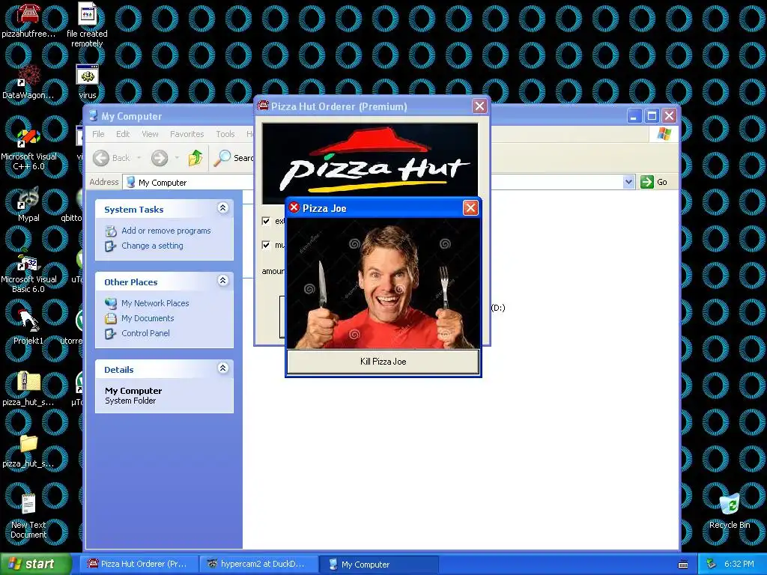This screenshot has height=575, width=767.
Task: Select Microsoft Visual Basic 6.0 desktop icon
Action: click(28, 273)
